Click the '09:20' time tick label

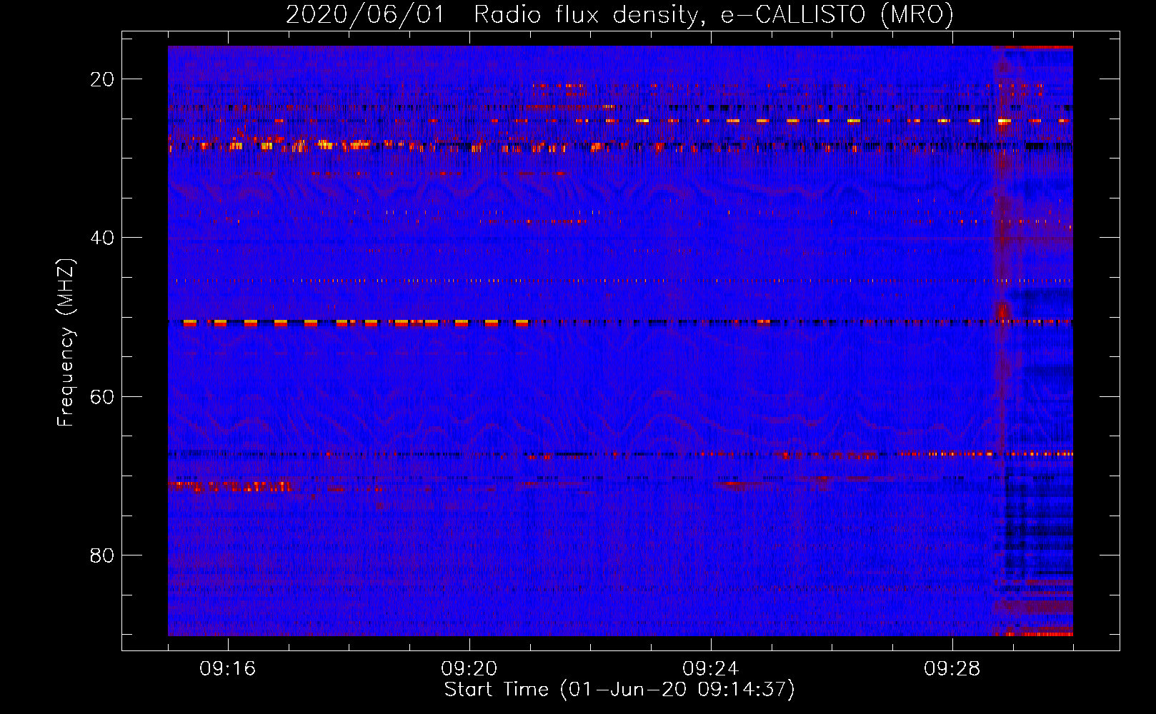[x=469, y=669]
